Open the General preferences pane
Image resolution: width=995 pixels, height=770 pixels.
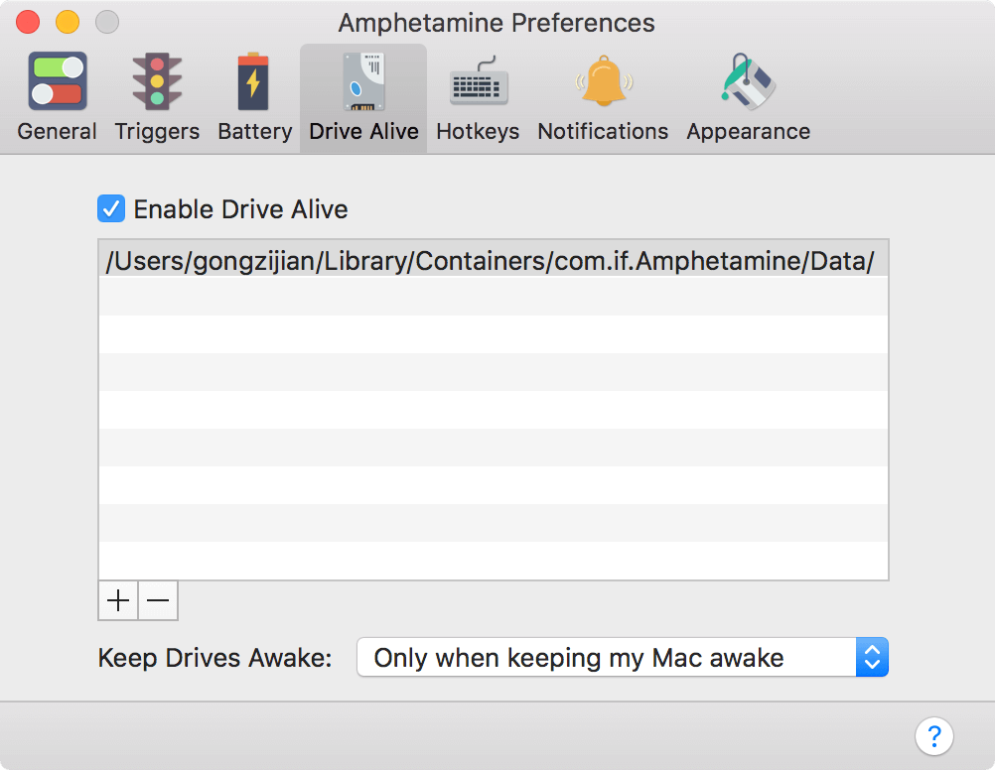[x=58, y=97]
